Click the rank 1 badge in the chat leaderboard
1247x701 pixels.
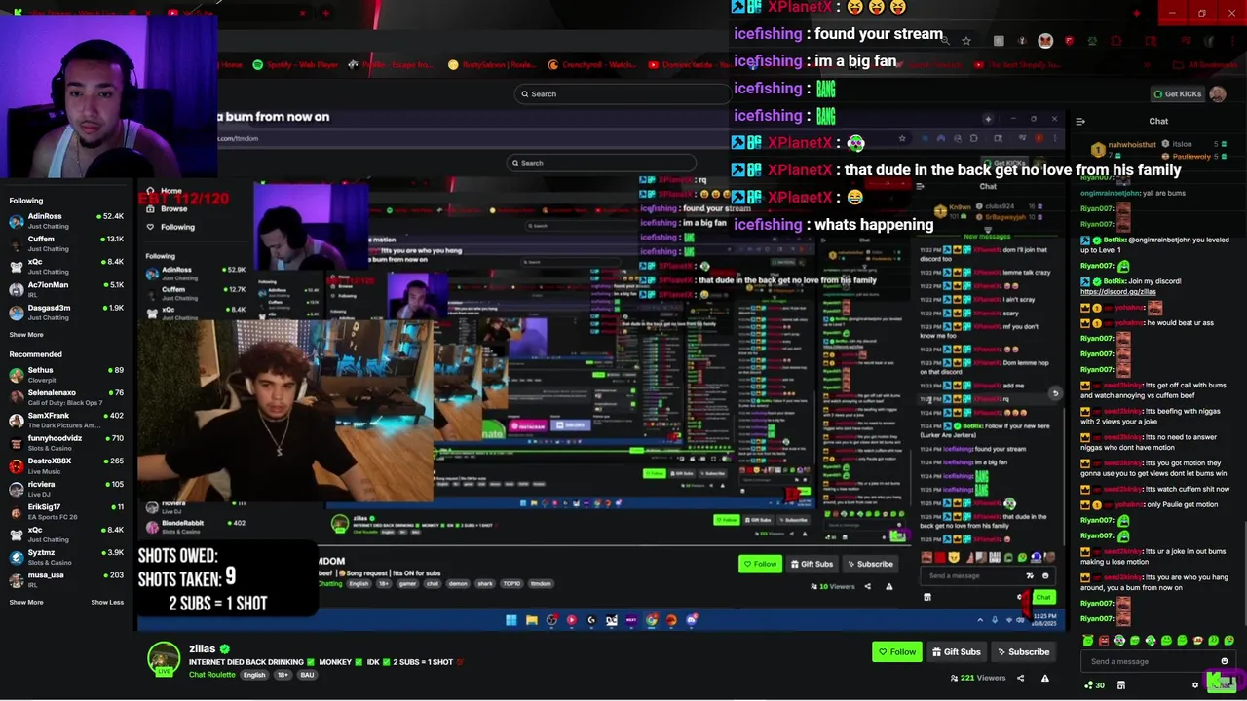1099,150
